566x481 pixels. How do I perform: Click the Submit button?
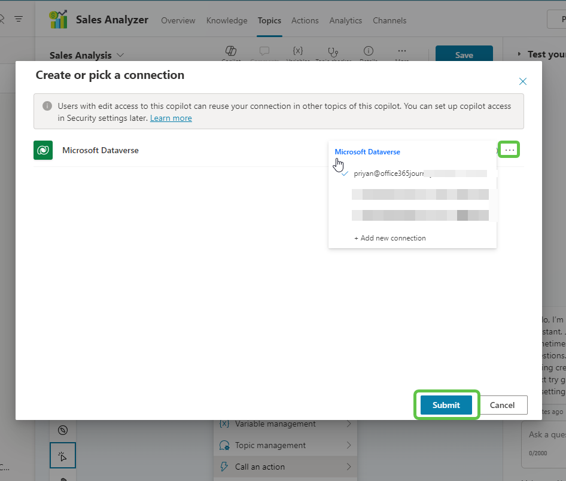pos(446,405)
